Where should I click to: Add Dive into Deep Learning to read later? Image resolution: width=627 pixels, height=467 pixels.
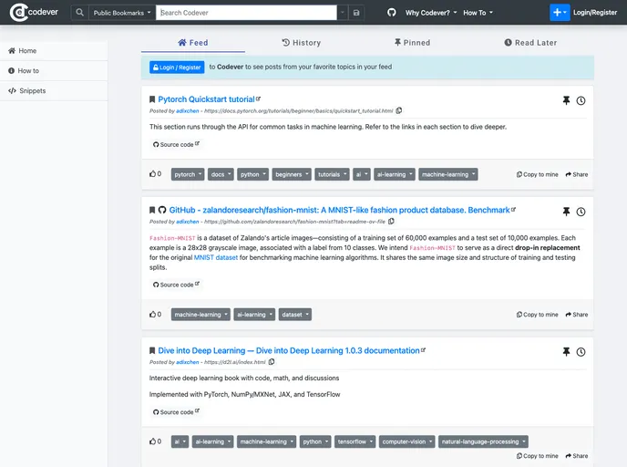click(x=581, y=352)
